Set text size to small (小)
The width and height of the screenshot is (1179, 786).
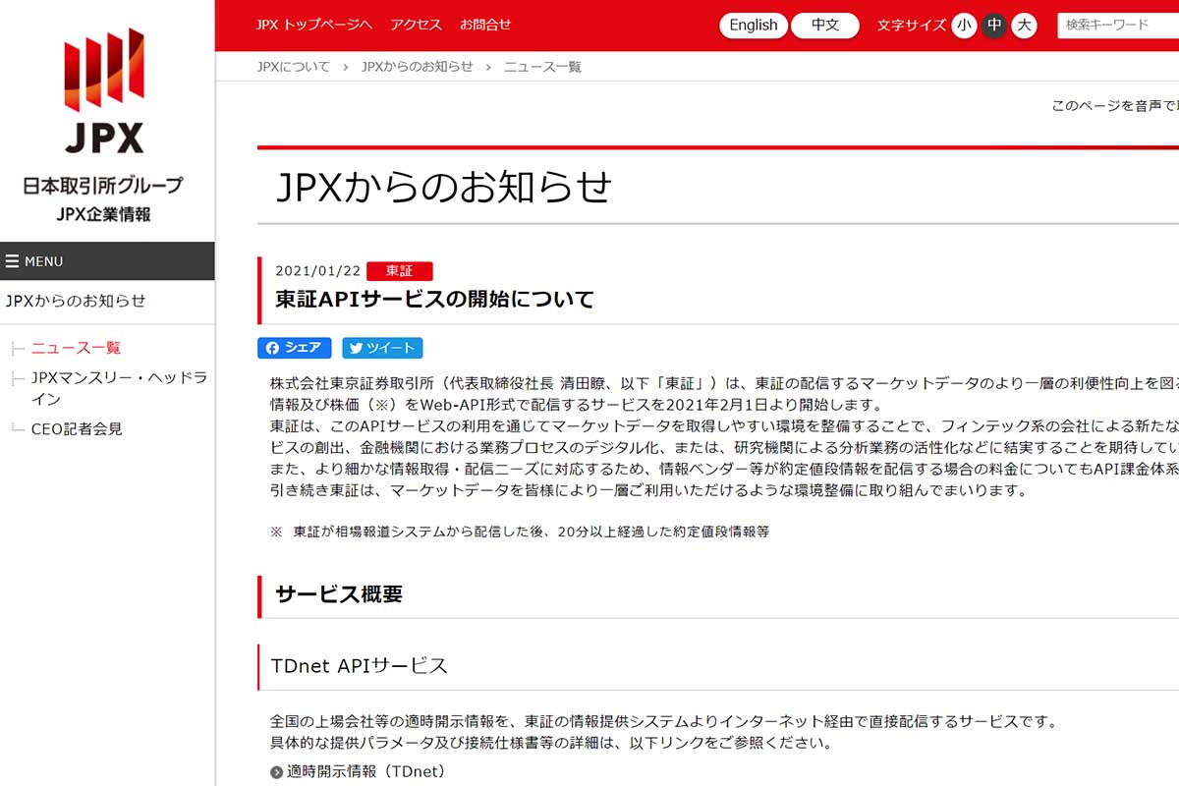click(x=964, y=26)
